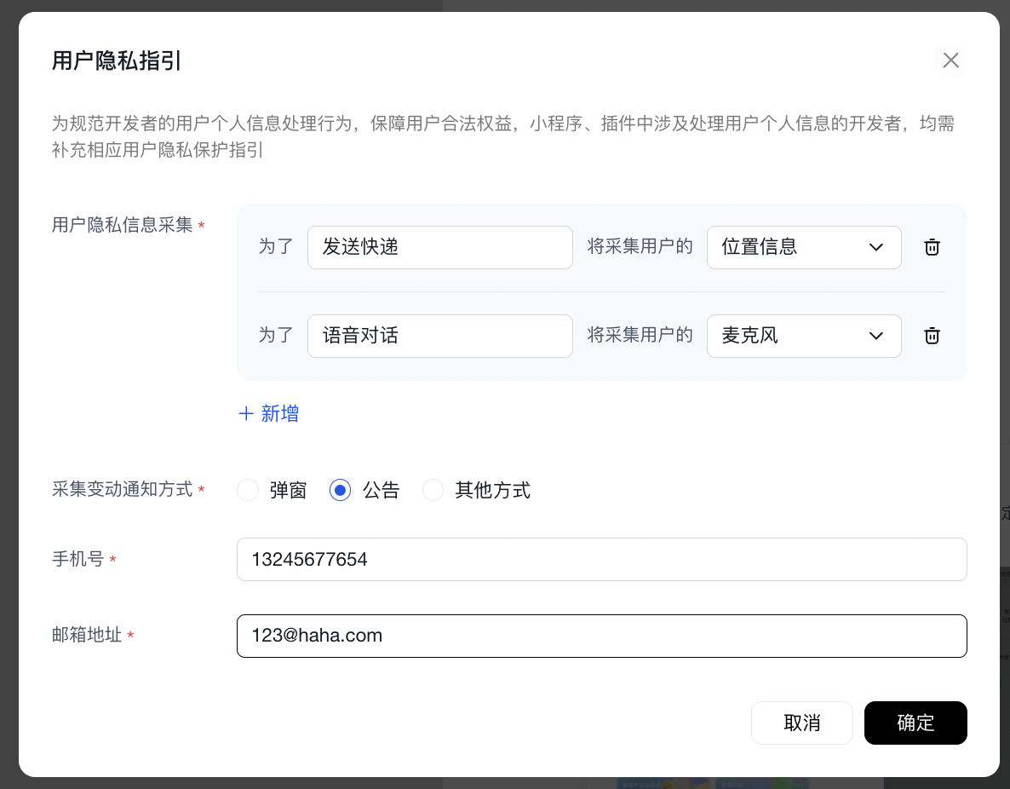Click the 弹窗 label text
The width and height of the screenshot is (1010, 789).
pos(288,491)
